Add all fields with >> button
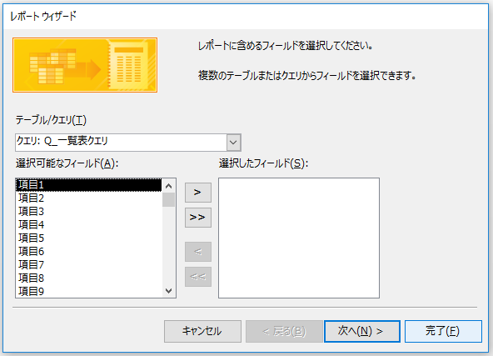Viewport: 493px width, 356px height. pos(197,218)
